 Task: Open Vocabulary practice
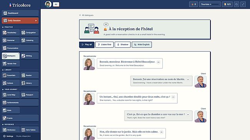click(11, 33)
